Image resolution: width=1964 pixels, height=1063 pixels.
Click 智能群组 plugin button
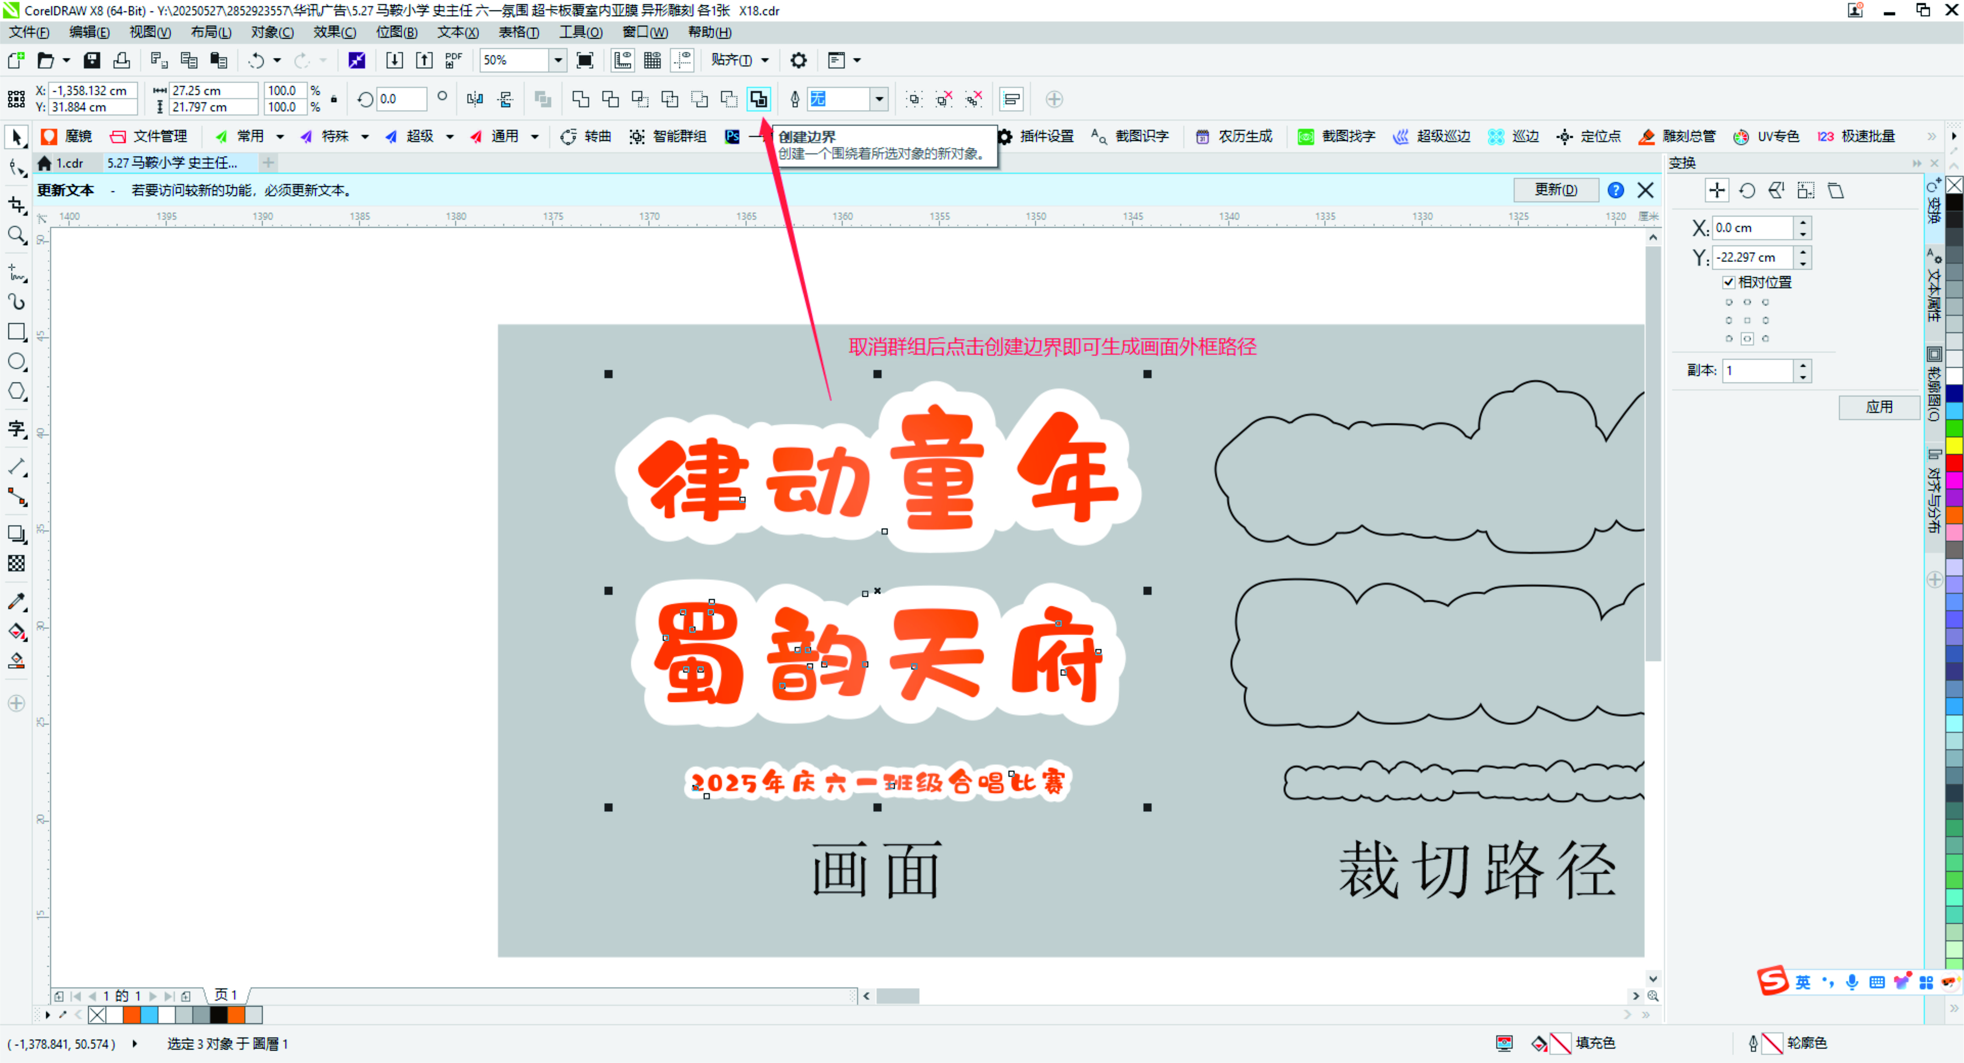(668, 136)
